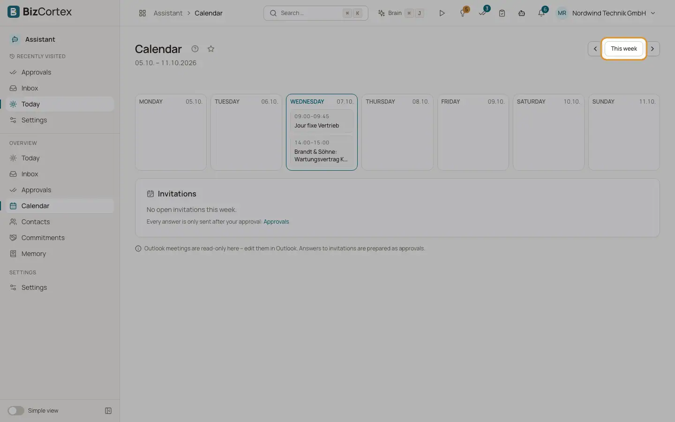Star the Calendar page as favorite
675x422 pixels.
211,49
